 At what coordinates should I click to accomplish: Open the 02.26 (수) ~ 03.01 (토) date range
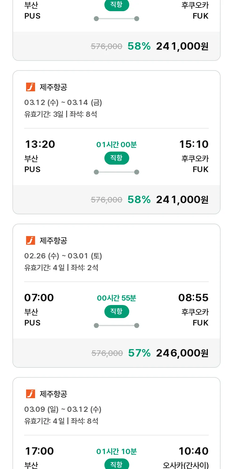tap(63, 256)
